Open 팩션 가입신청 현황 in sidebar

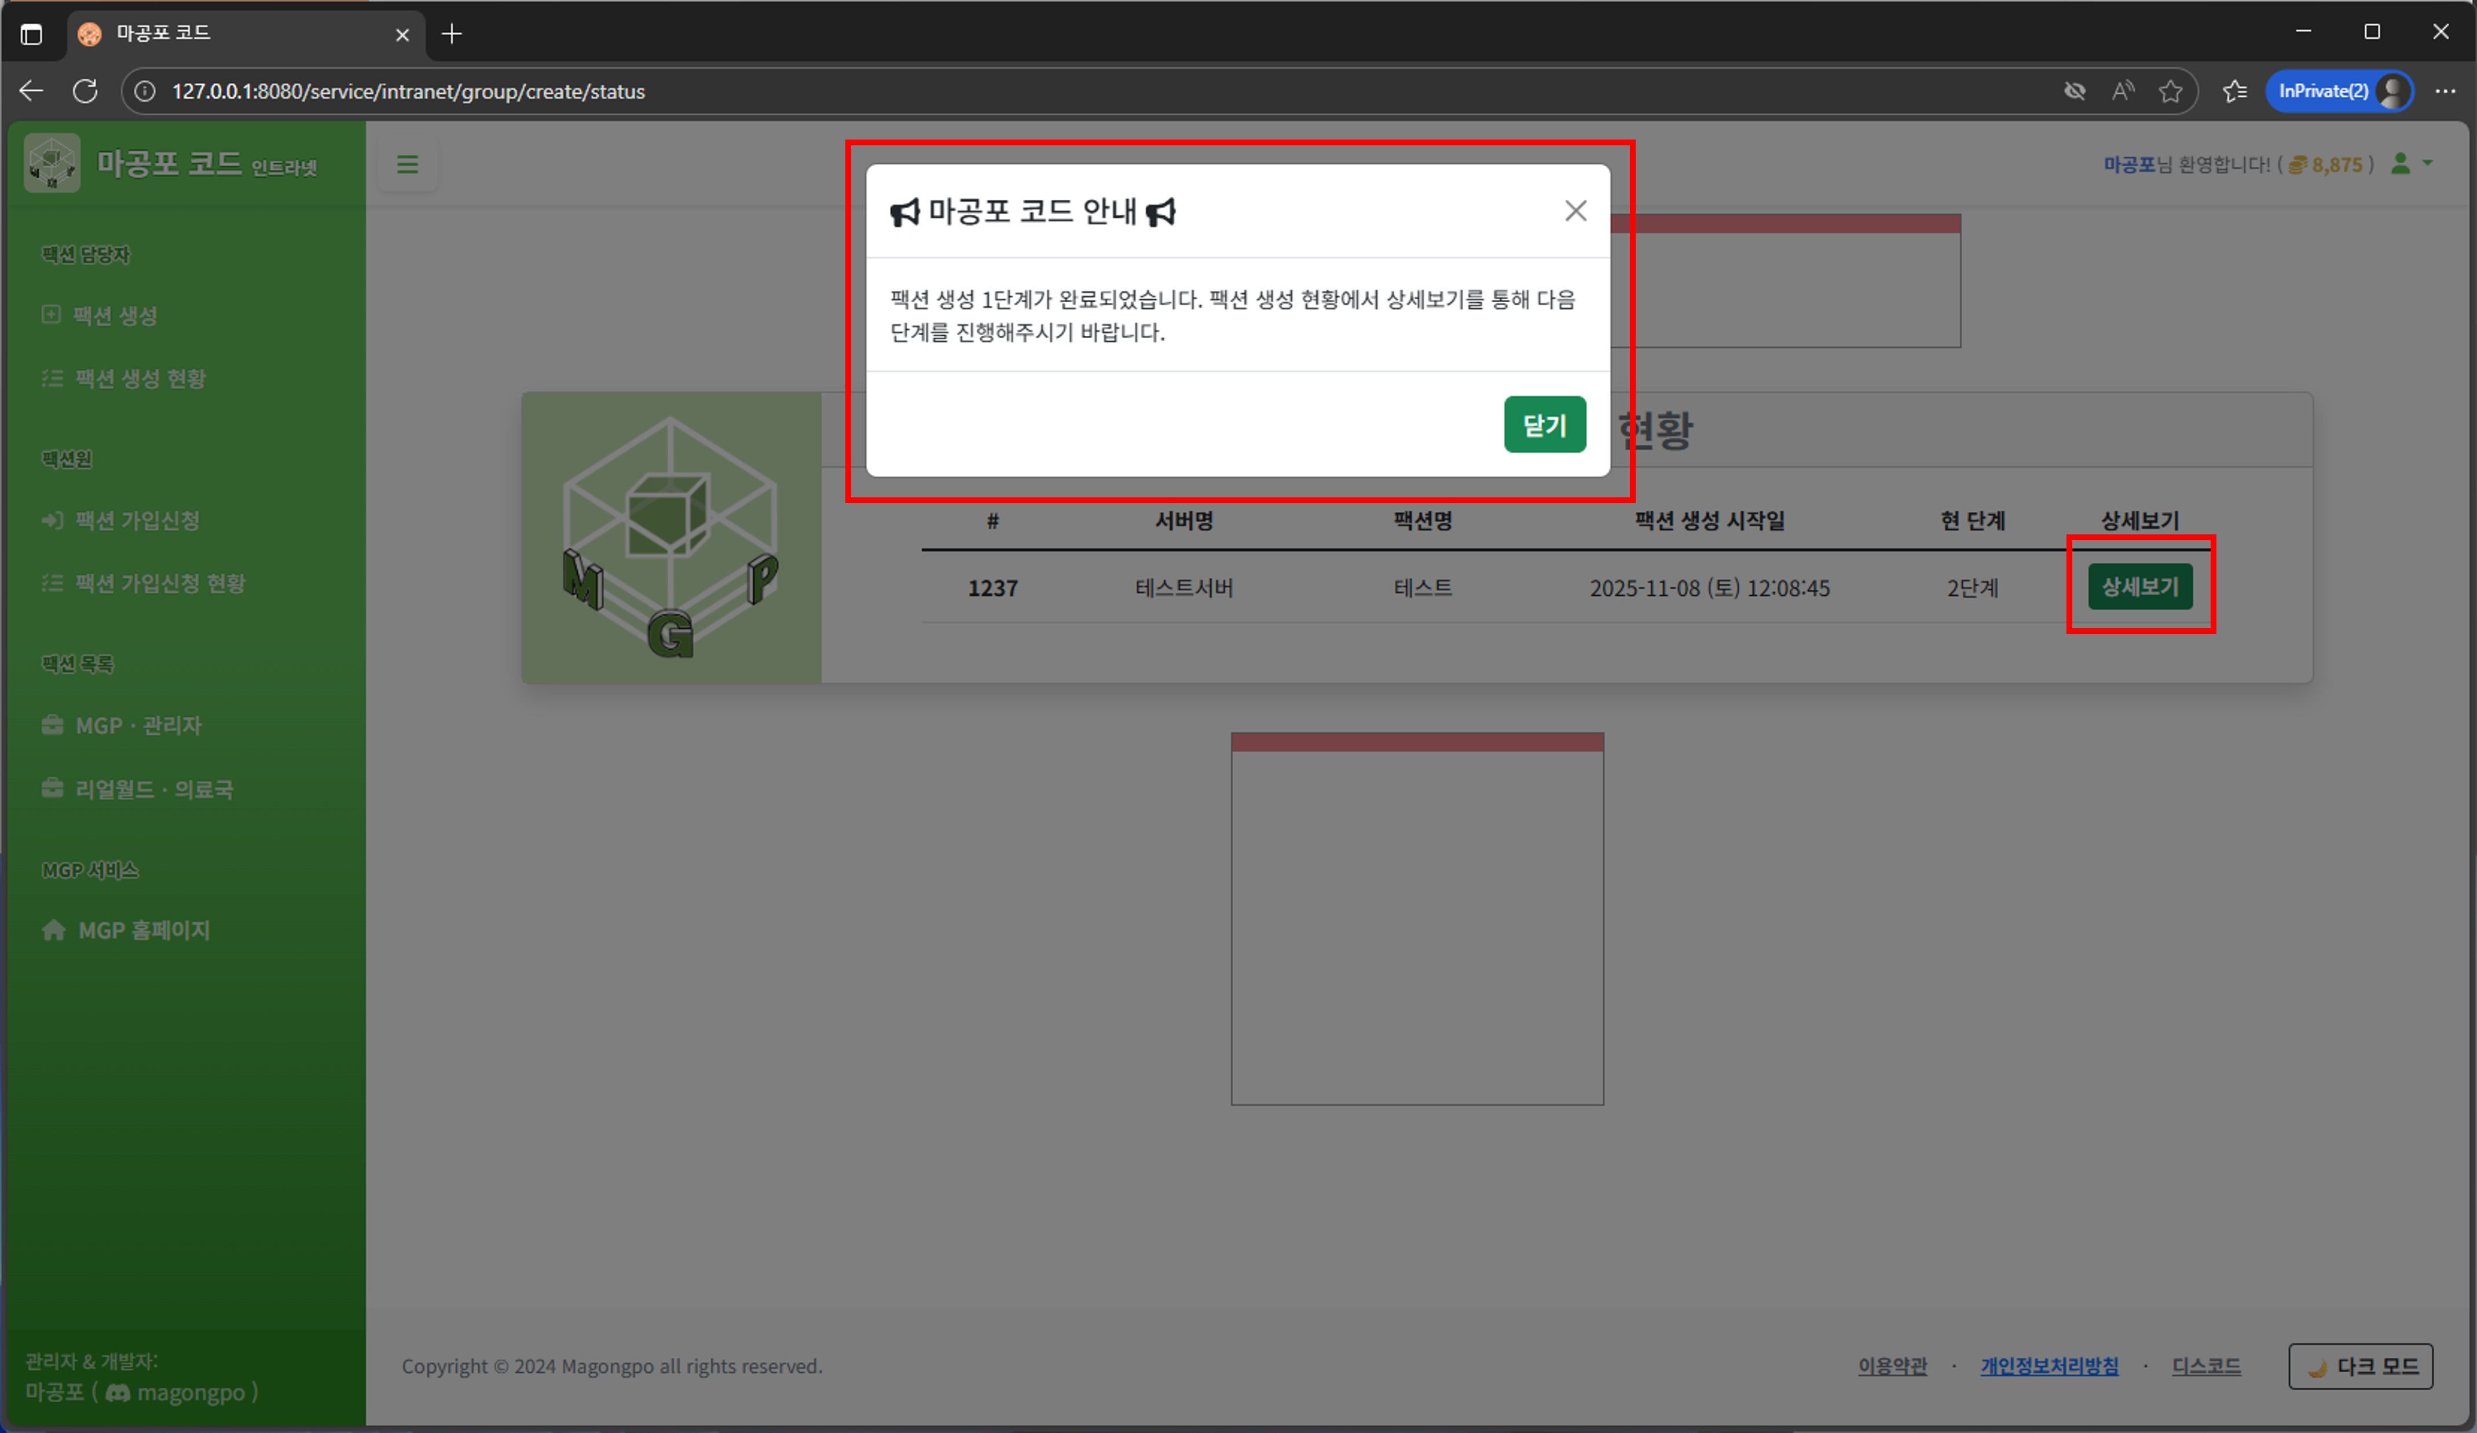click(159, 583)
